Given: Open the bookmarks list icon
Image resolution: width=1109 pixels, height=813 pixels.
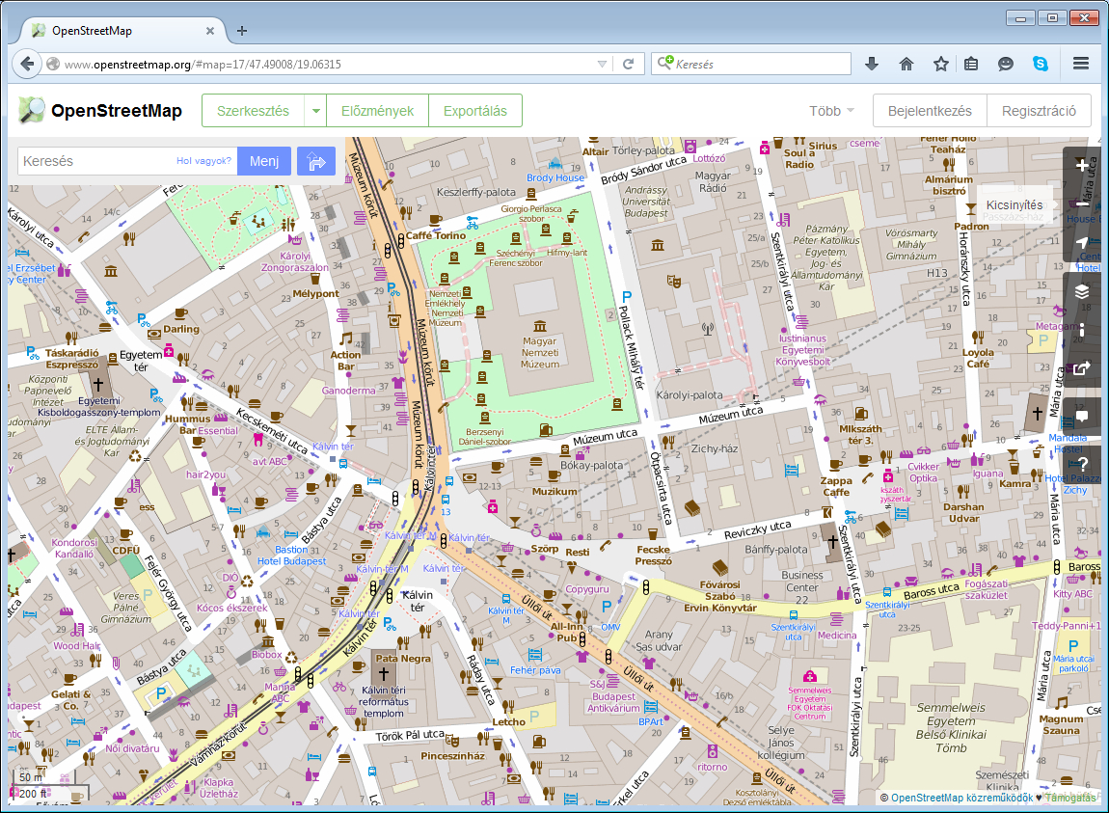Looking at the screenshot, I should (971, 64).
